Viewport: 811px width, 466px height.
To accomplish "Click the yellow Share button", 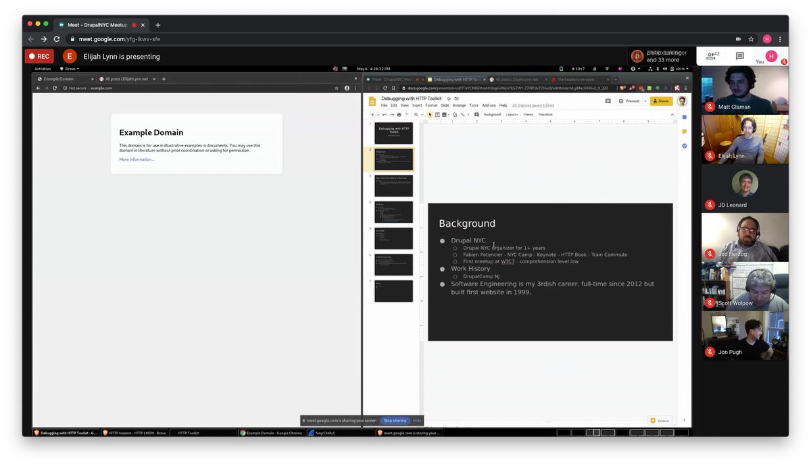I will pyautogui.click(x=661, y=101).
